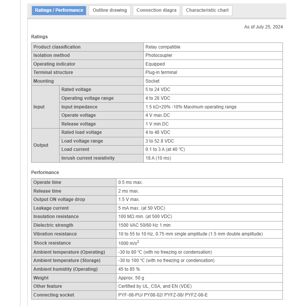This screenshot has height=306, width=306.
Task: Select the Load current value cell
Action: (165, 149)
